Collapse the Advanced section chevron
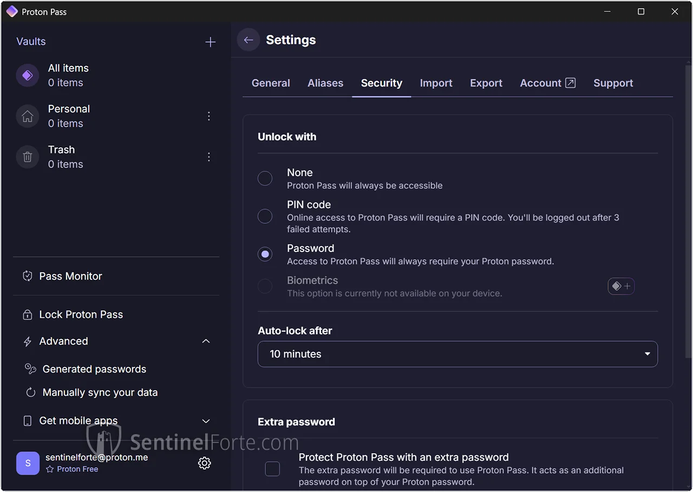The image size is (693, 492). coord(206,341)
